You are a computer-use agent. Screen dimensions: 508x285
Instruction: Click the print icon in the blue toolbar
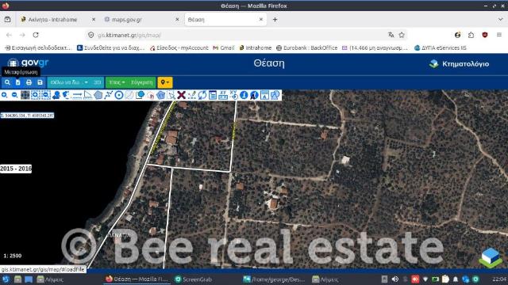(29, 82)
